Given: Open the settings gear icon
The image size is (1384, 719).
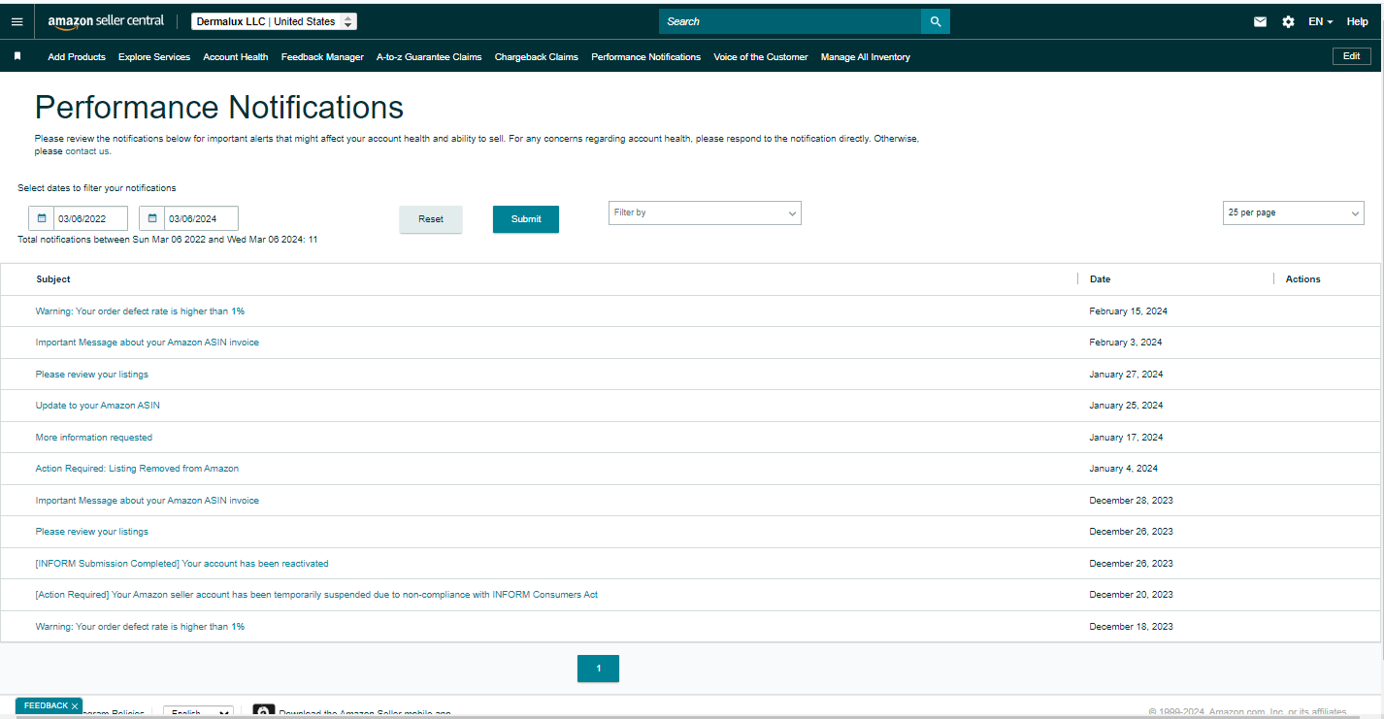Looking at the screenshot, I should tap(1288, 21).
